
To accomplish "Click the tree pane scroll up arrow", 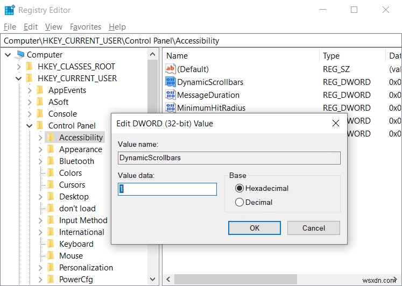I will 152,54.
